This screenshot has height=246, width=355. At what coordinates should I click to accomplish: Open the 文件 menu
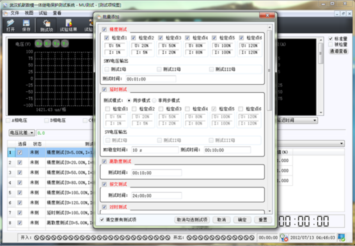pos(15,13)
